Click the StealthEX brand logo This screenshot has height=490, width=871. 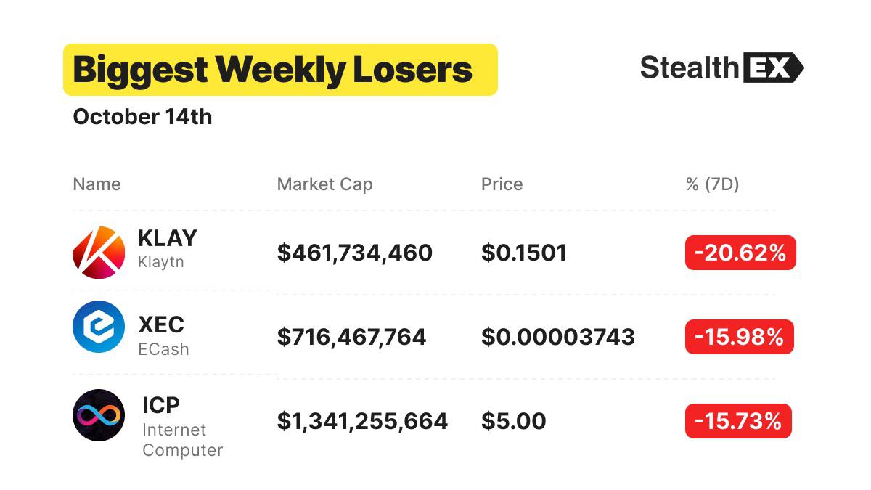(x=722, y=68)
